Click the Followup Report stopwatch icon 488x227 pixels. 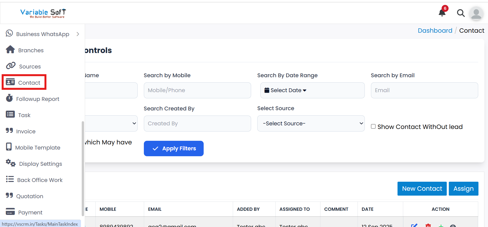click(10, 98)
